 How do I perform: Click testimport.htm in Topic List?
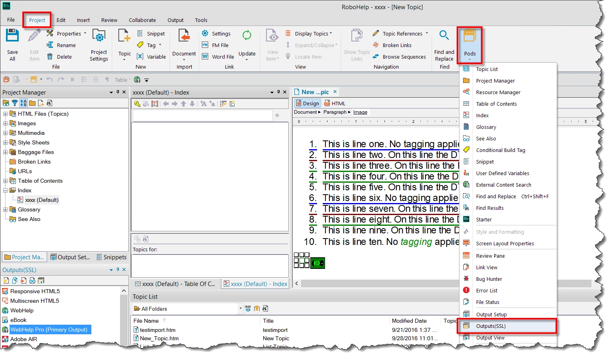(158, 330)
